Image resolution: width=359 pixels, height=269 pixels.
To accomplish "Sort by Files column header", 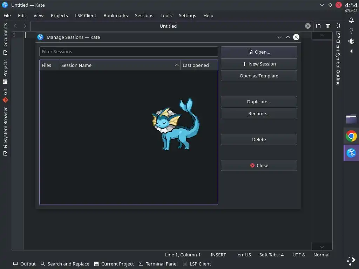I will [x=49, y=65].
